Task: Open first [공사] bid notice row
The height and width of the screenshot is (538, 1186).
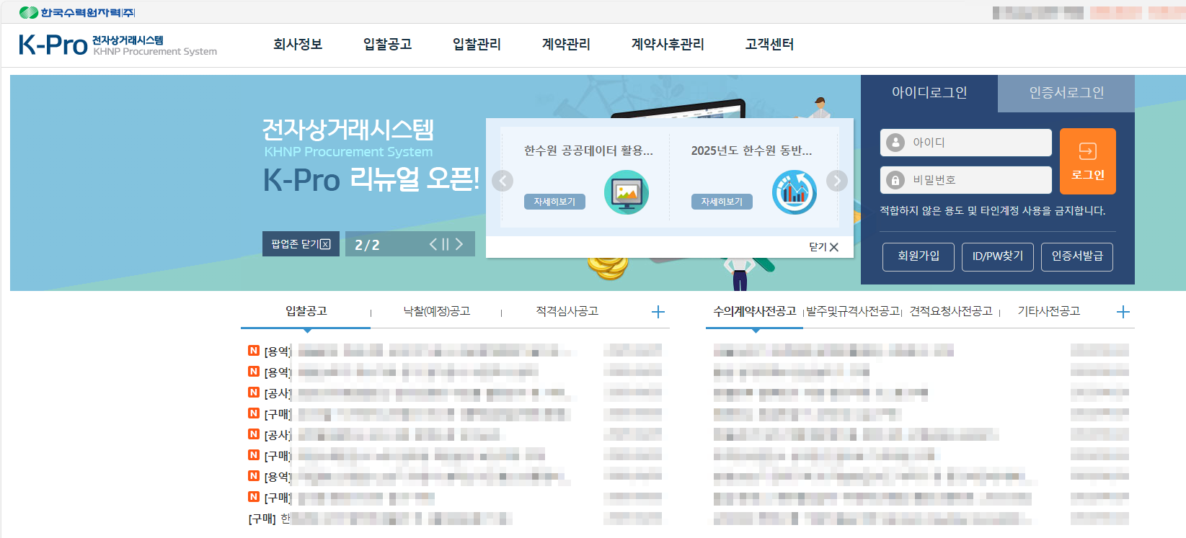Action: pyautogui.click(x=454, y=393)
